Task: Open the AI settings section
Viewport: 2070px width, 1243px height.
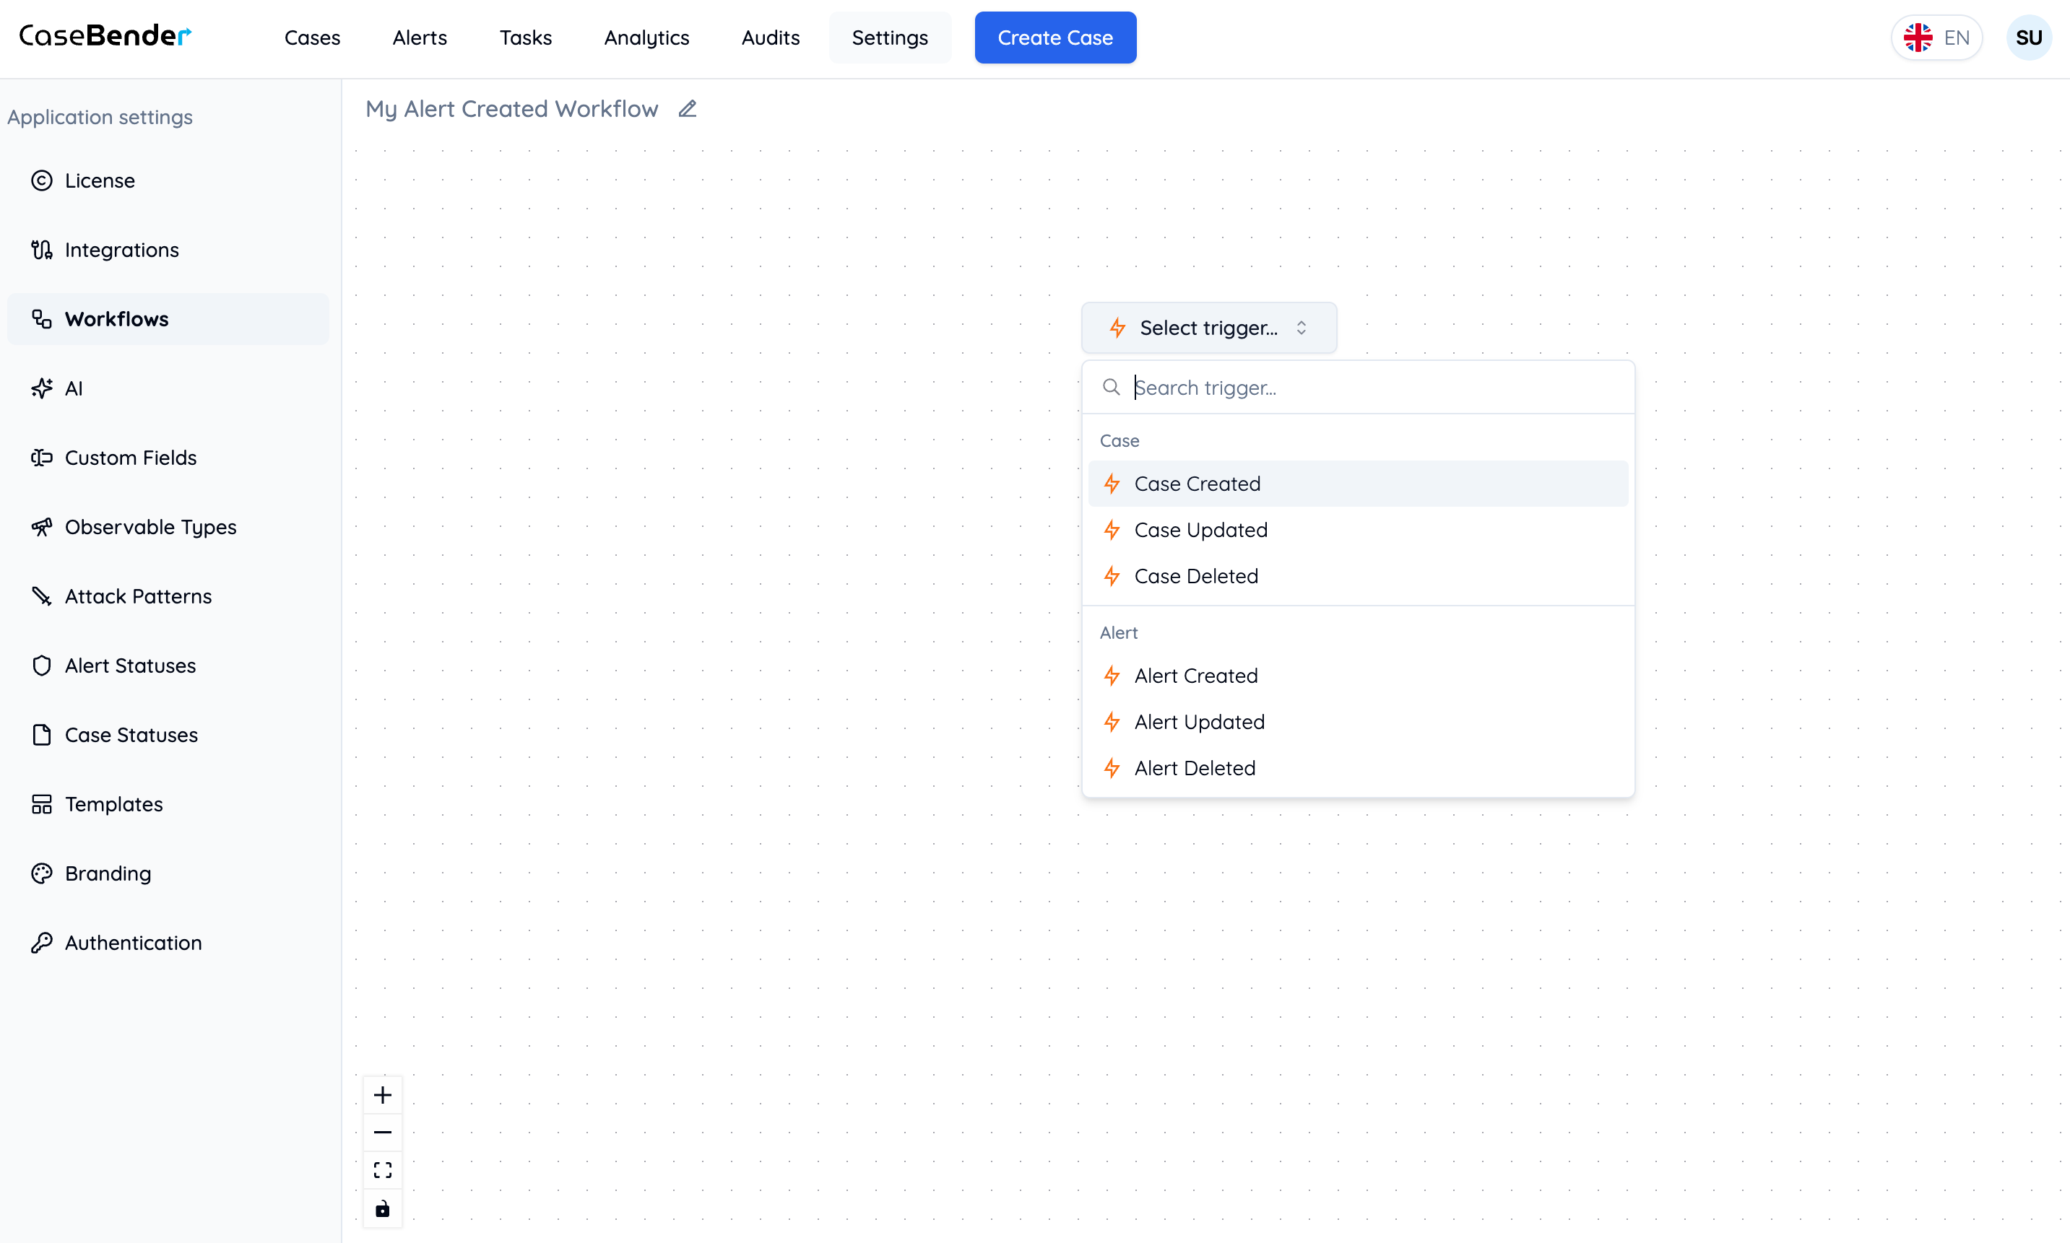Action: pyautogui.click(x=74, y=388)
